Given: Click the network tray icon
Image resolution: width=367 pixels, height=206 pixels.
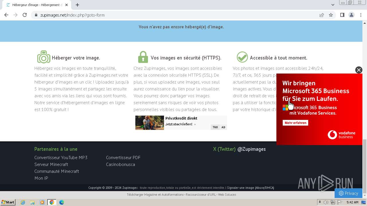Looking at the screenshot, I should tap(333, 202).
